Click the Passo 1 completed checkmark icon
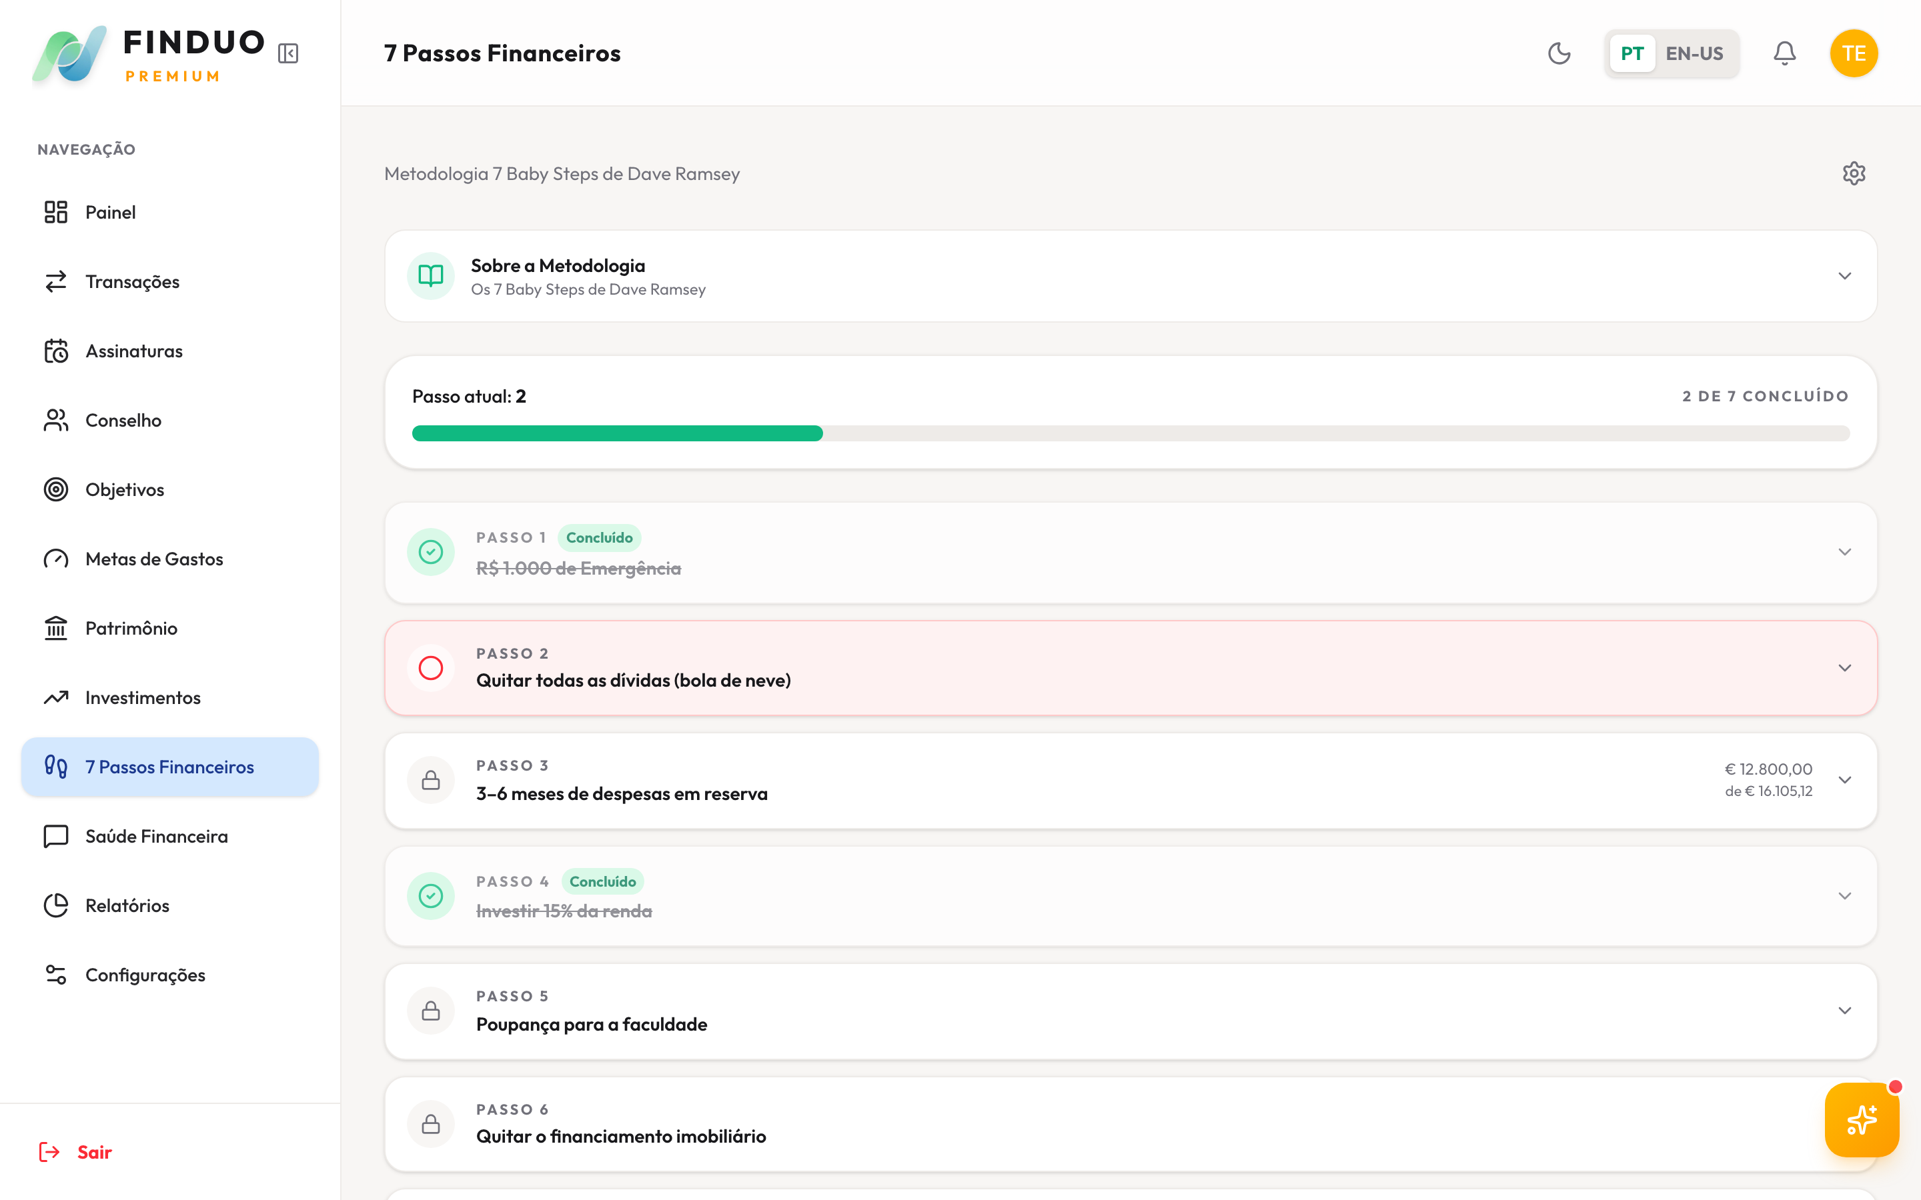The image size is (1921, 1200). (431, 551)
